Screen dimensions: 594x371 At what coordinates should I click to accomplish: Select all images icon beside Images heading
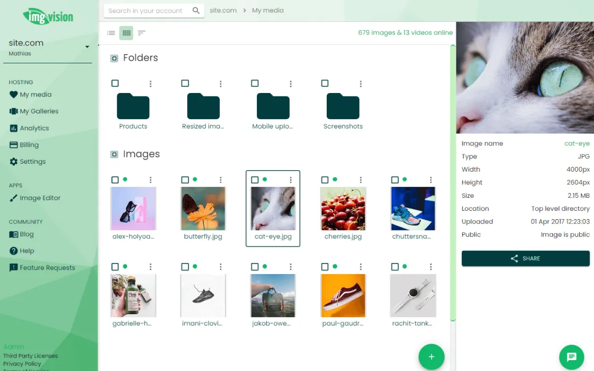114,155
